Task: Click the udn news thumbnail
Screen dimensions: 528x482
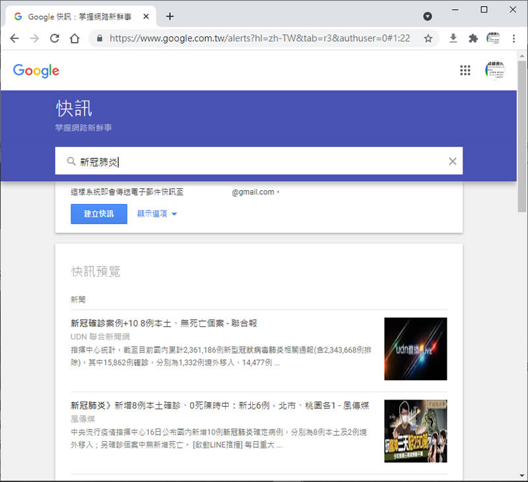Action: pos(415,349)
